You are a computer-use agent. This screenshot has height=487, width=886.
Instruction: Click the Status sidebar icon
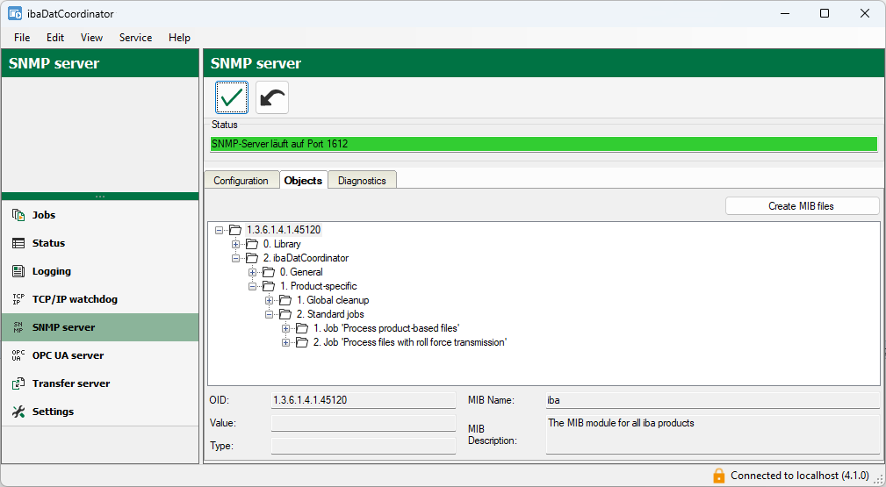18,243
